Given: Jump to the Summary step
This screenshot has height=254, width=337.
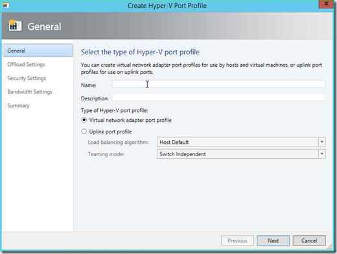Looking at the screenshot, I should [18, 106].
